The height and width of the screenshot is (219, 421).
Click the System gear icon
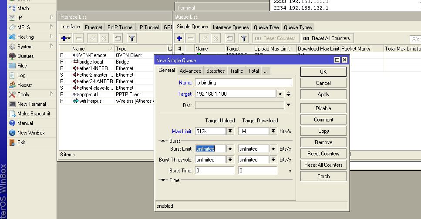coord(12,47)
